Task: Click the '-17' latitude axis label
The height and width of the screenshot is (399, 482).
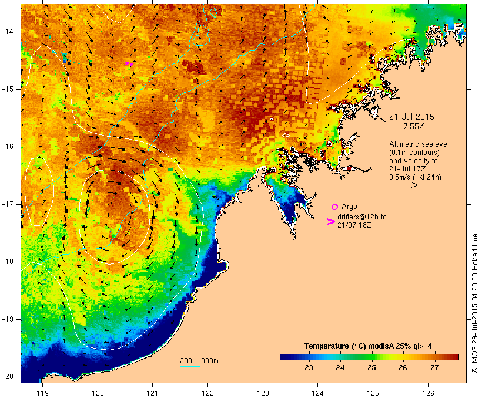Action: pos(8,204)
